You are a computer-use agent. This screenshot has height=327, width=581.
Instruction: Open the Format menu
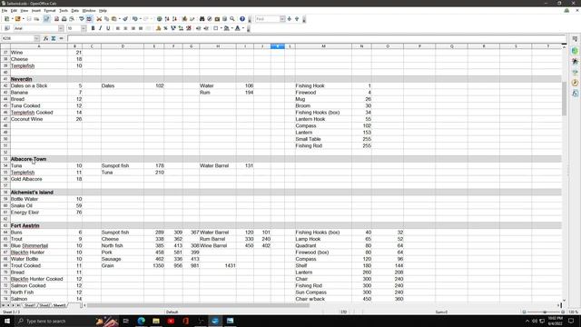pos(50,11)
